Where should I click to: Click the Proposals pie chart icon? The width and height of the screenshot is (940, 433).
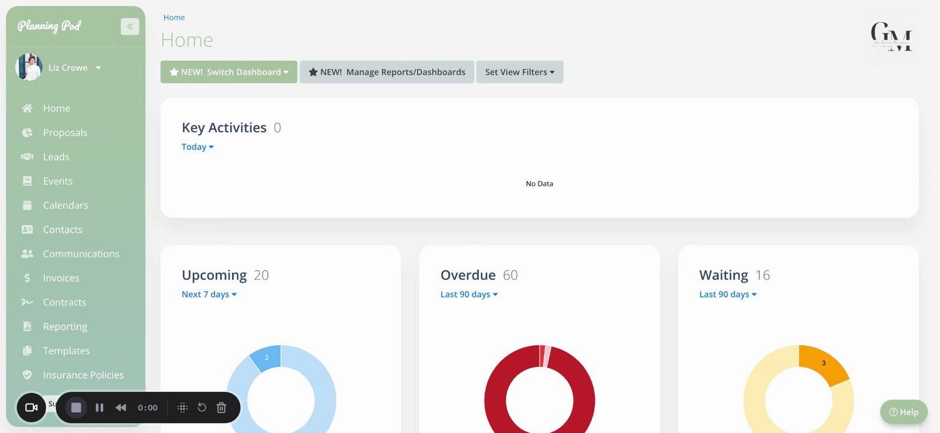click(27, 132)
